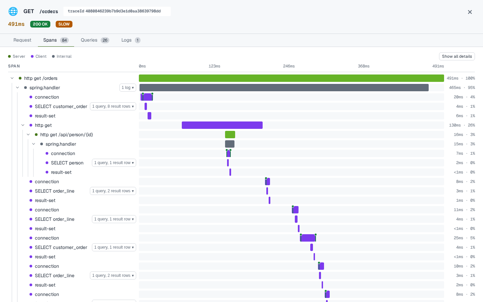The image size is (483, 302).
Task: Click the Client legend entry
Action: (x=39, y=56)
